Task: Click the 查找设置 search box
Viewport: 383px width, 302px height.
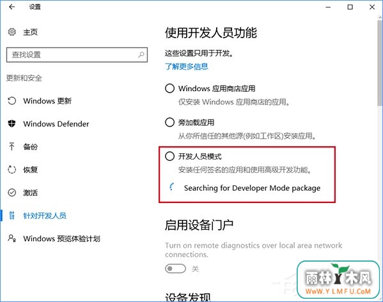Action: pos(77,55)
